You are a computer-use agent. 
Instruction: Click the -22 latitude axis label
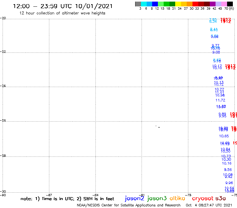(3, 52)
